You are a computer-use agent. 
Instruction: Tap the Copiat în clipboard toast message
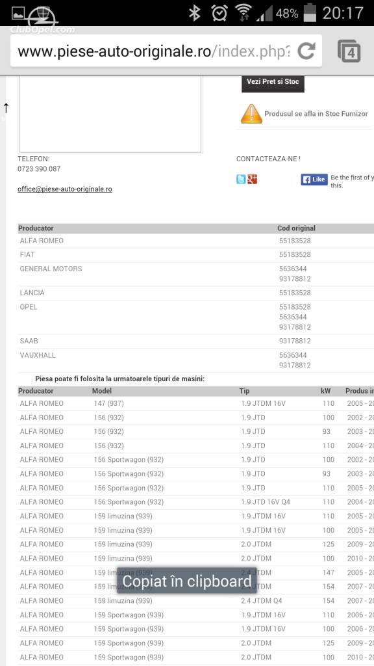(187, 581)
